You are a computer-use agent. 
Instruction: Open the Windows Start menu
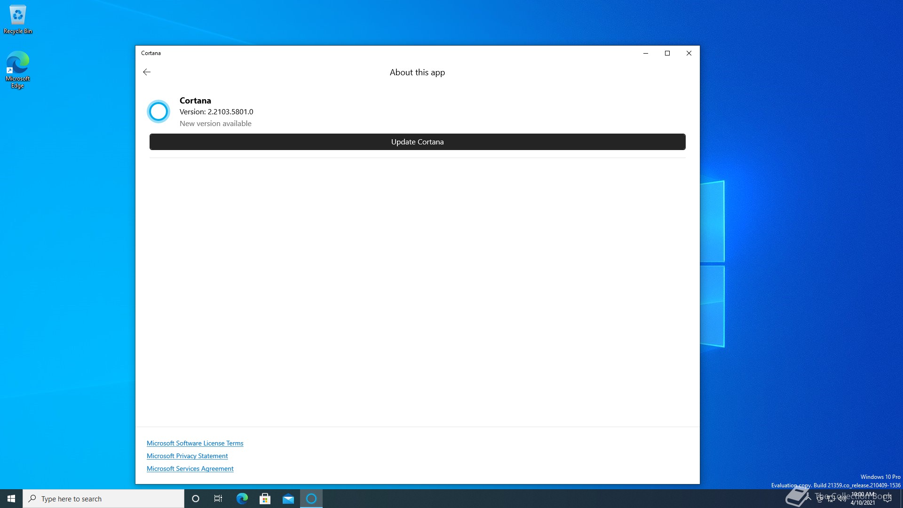pos(11,499)
